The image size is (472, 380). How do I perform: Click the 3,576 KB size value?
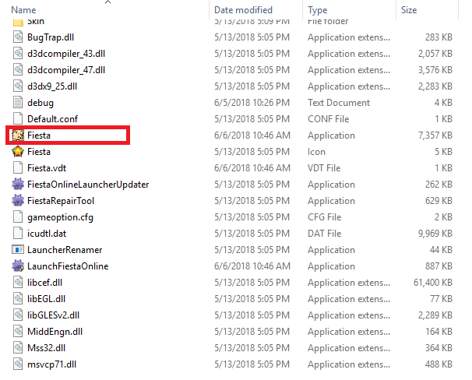[x=435, y=70]
